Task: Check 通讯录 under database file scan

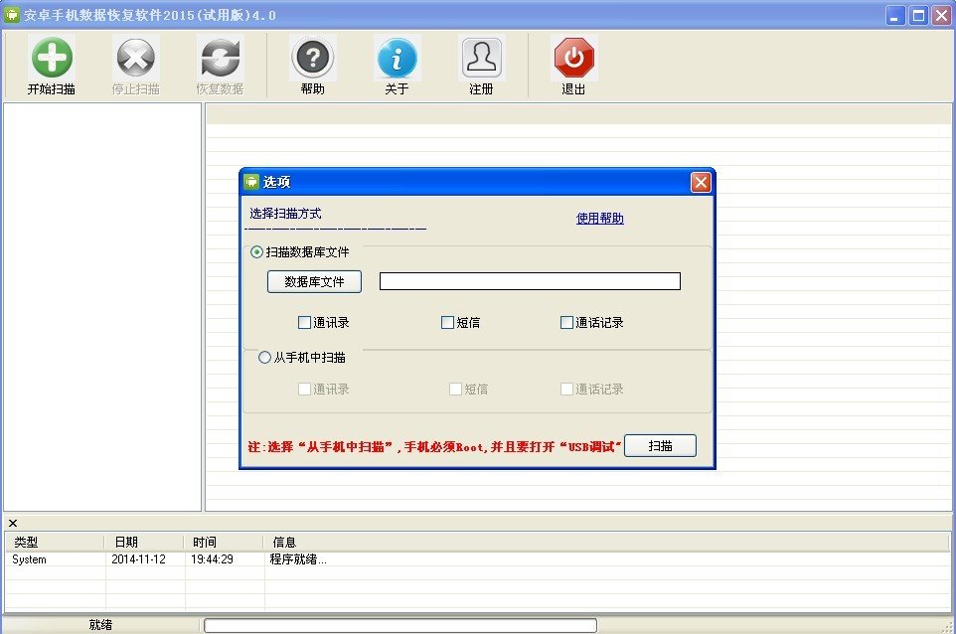Action: 304,323
